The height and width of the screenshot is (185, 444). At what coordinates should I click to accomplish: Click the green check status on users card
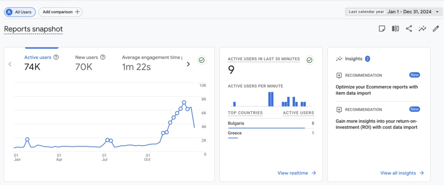202,60
